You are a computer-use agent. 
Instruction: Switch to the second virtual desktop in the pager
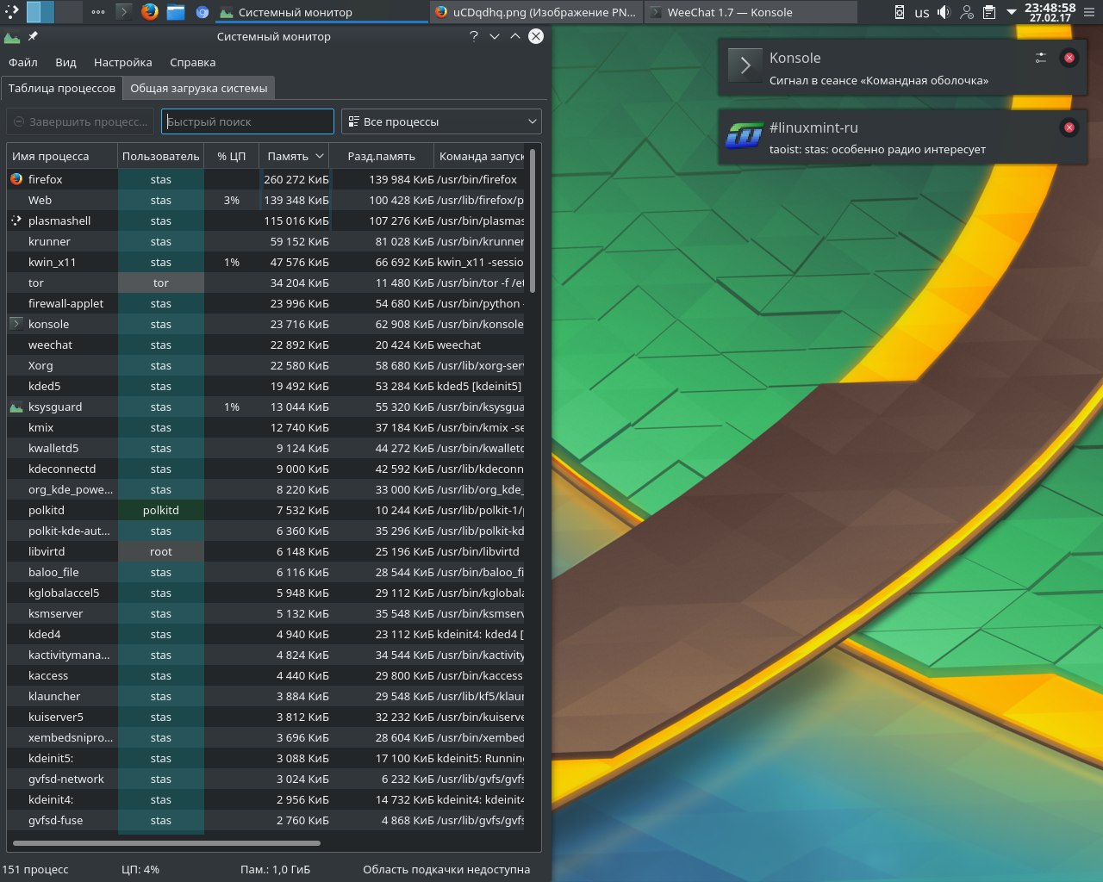click(69, 12)
